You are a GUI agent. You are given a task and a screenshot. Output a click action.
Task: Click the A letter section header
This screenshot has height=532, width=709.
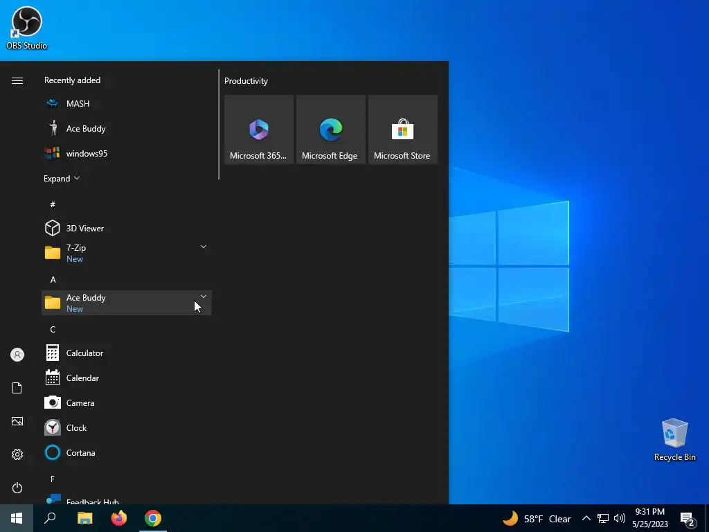coord(53,280)
